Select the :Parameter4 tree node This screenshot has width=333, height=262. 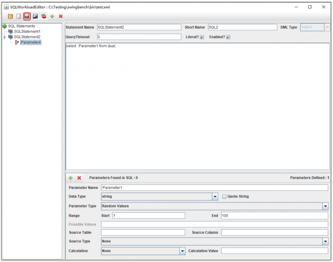[30, 42]
